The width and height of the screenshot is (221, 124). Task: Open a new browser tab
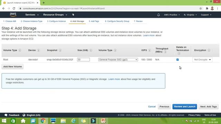click(x=44, y=3)
